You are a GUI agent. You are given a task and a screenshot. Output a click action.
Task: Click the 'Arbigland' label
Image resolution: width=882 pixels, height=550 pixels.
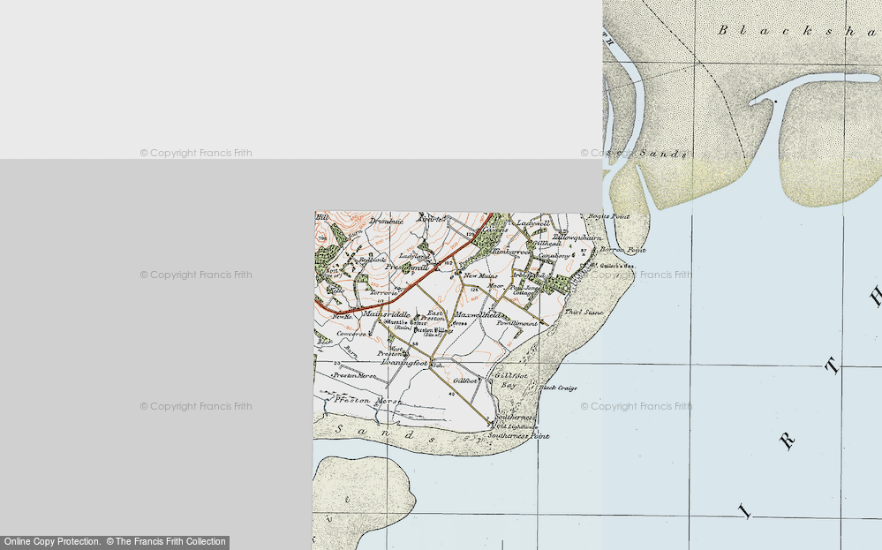529,275
